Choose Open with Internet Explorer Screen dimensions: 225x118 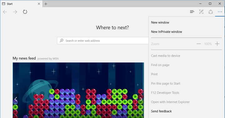(x=170, y=102)
